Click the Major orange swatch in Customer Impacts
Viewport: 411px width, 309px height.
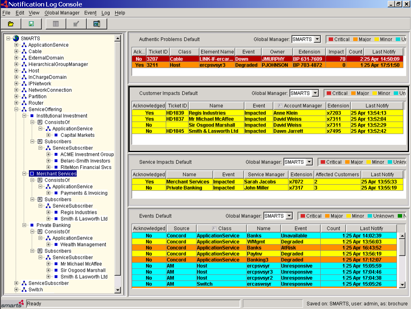pos(353,93)
